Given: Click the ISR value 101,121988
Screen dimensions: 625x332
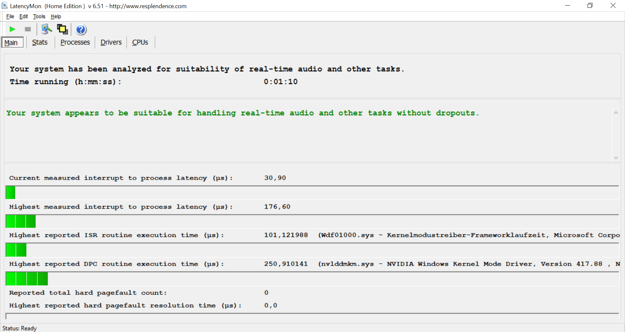Looking at the screenshot, I should [286, 235].
